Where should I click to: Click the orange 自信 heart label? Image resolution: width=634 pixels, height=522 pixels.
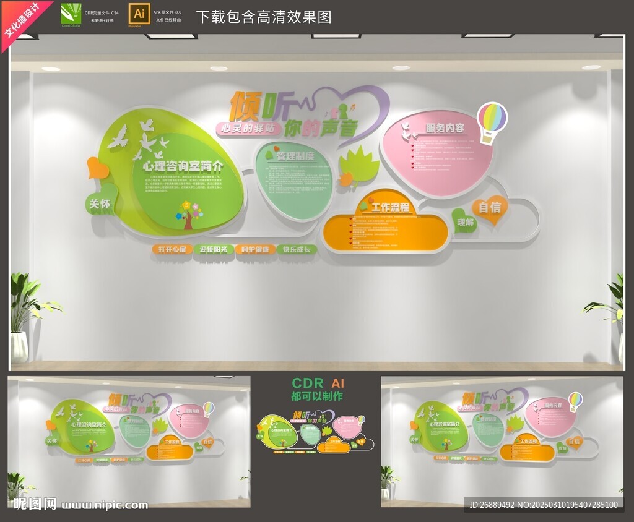coord(490,210)
